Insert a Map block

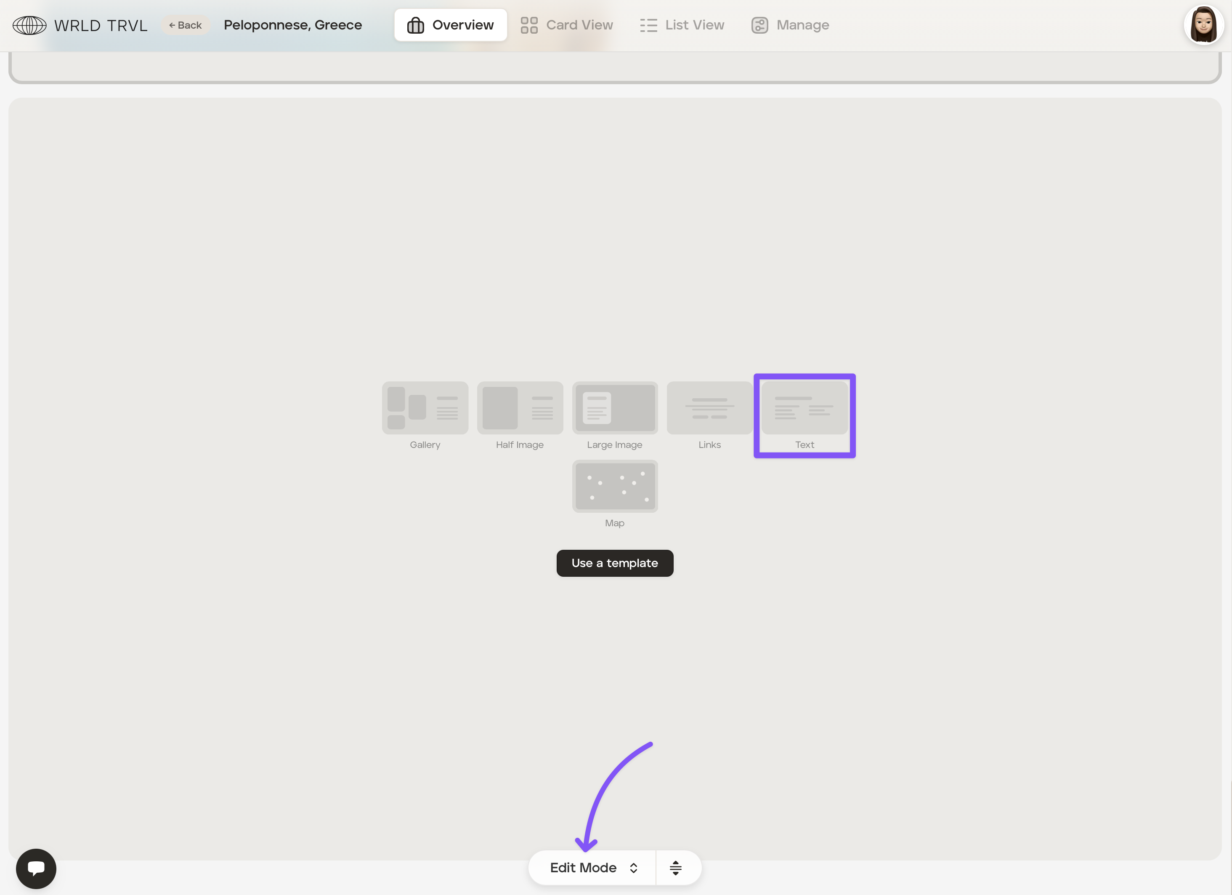click(x=614, y=486)
